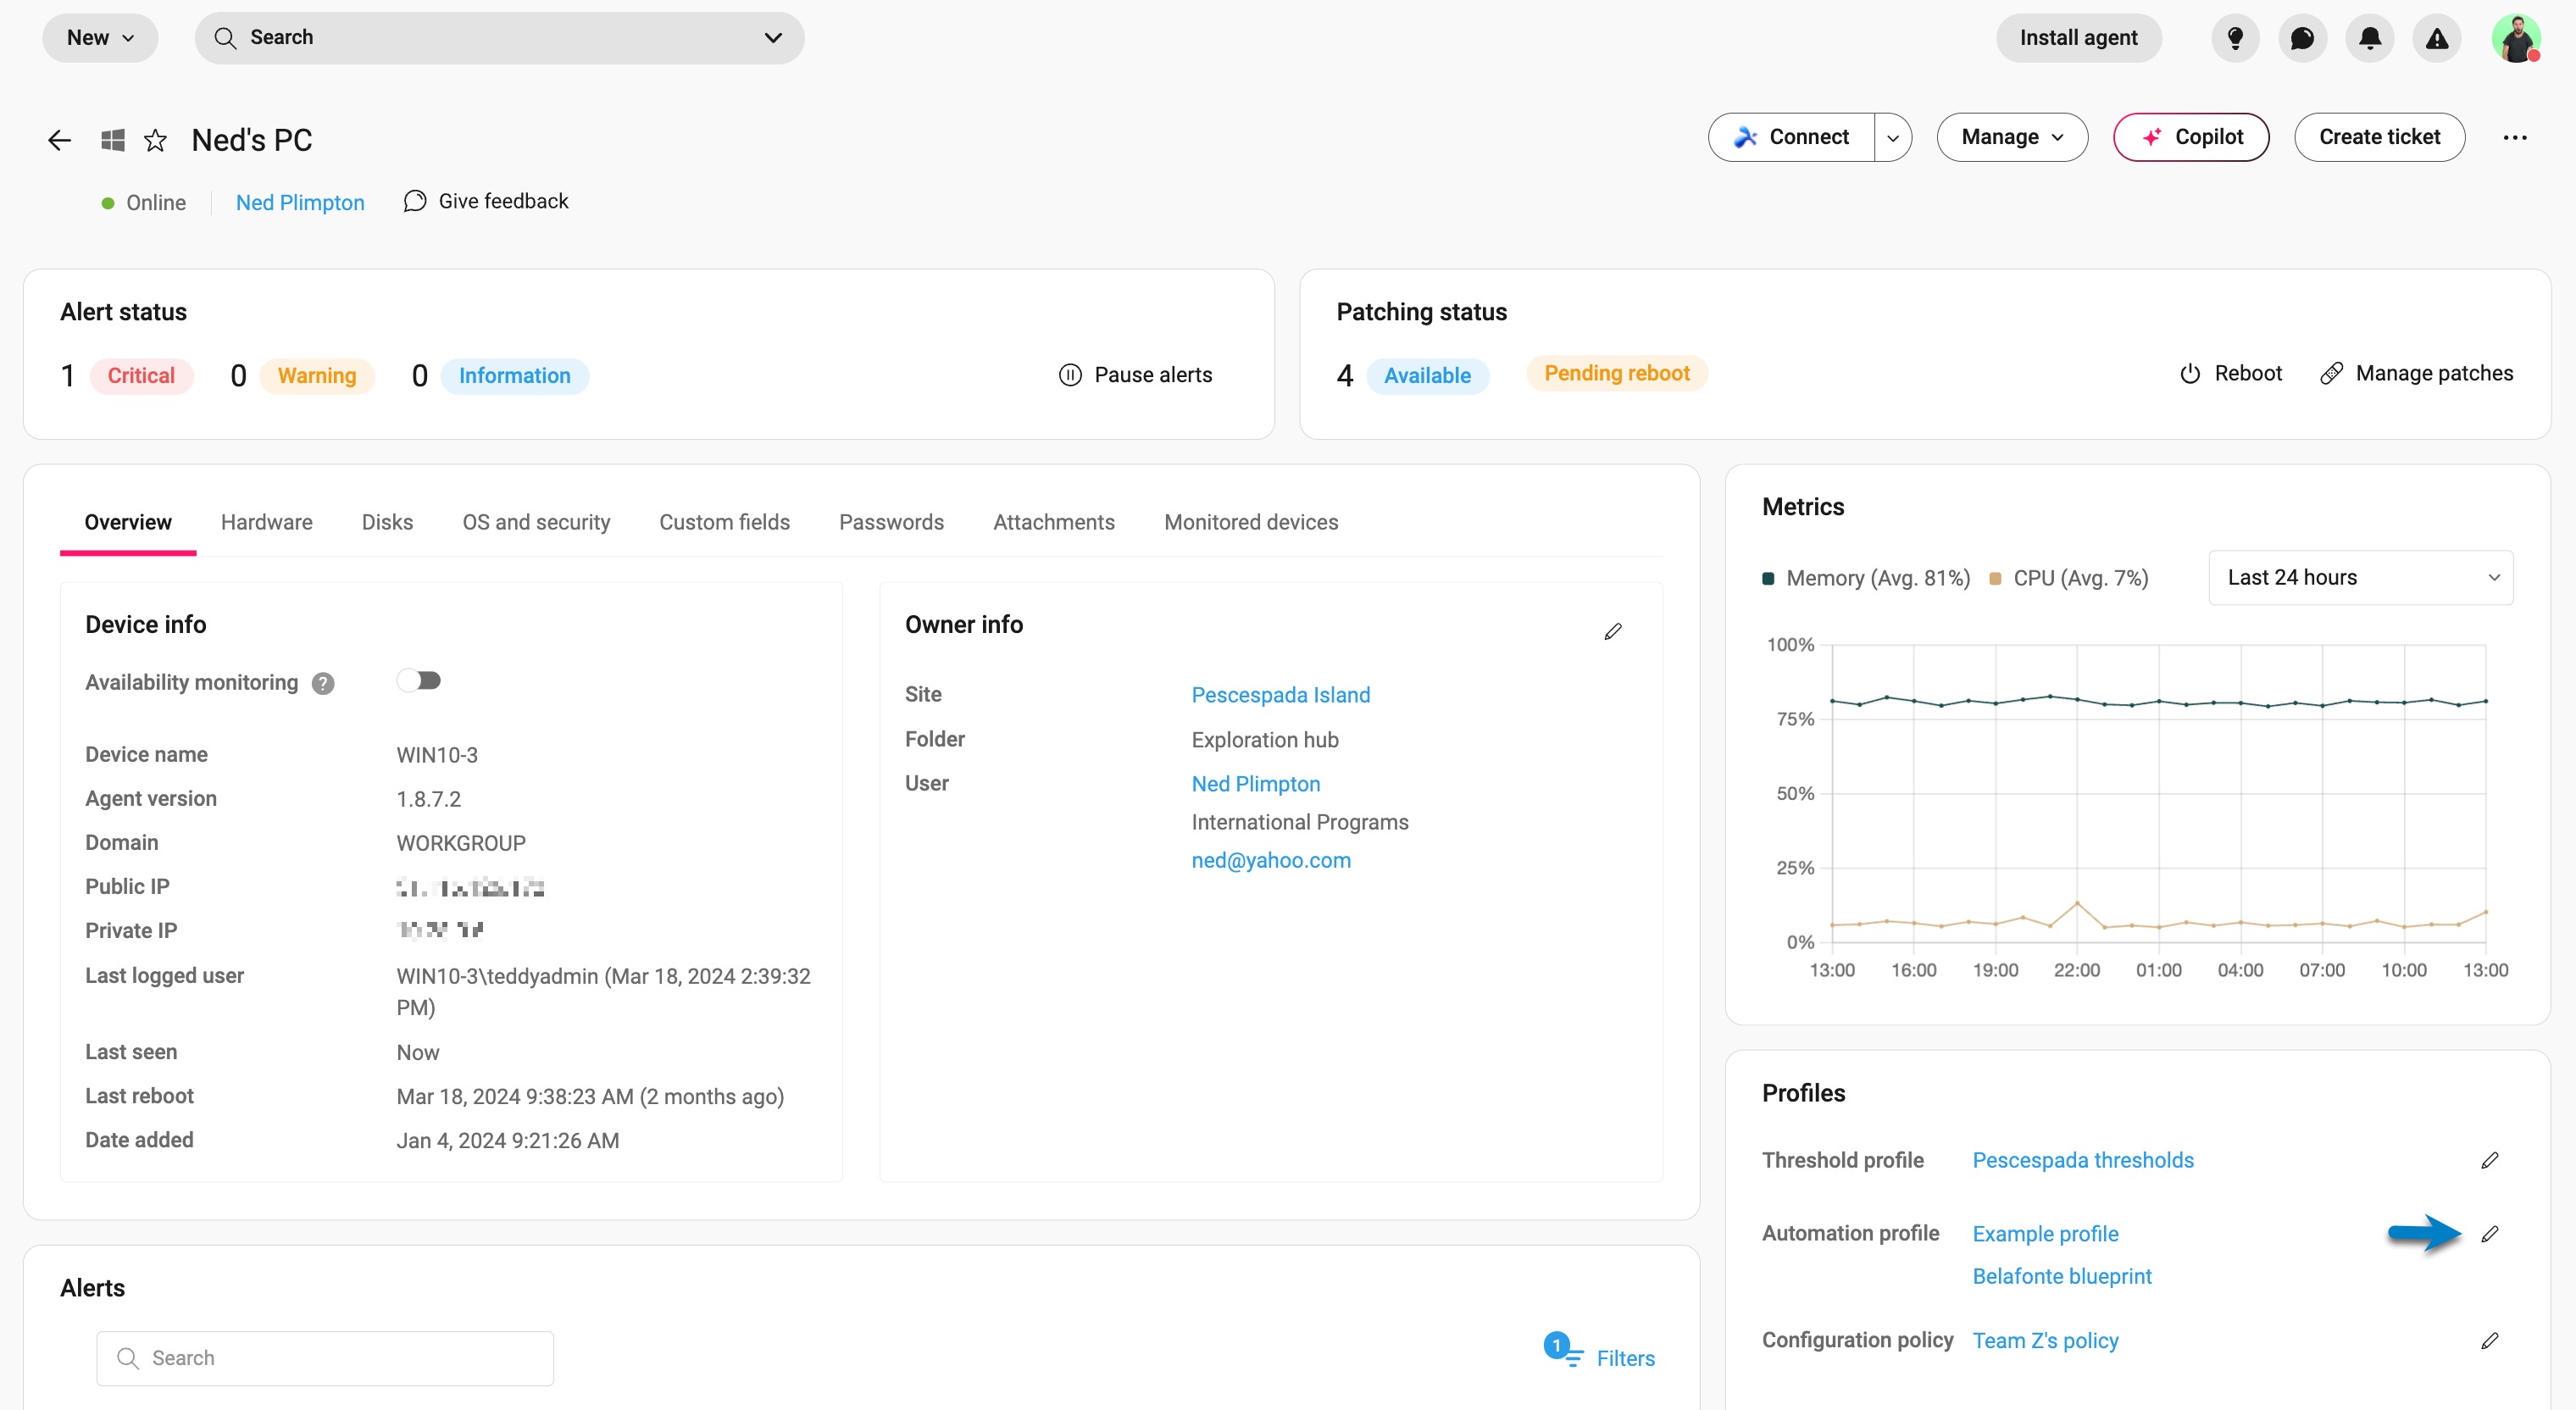The height and width of the screenshot is (1410, 2576).
Task: Open the Disks tab
Action: [x=387, y=522]
